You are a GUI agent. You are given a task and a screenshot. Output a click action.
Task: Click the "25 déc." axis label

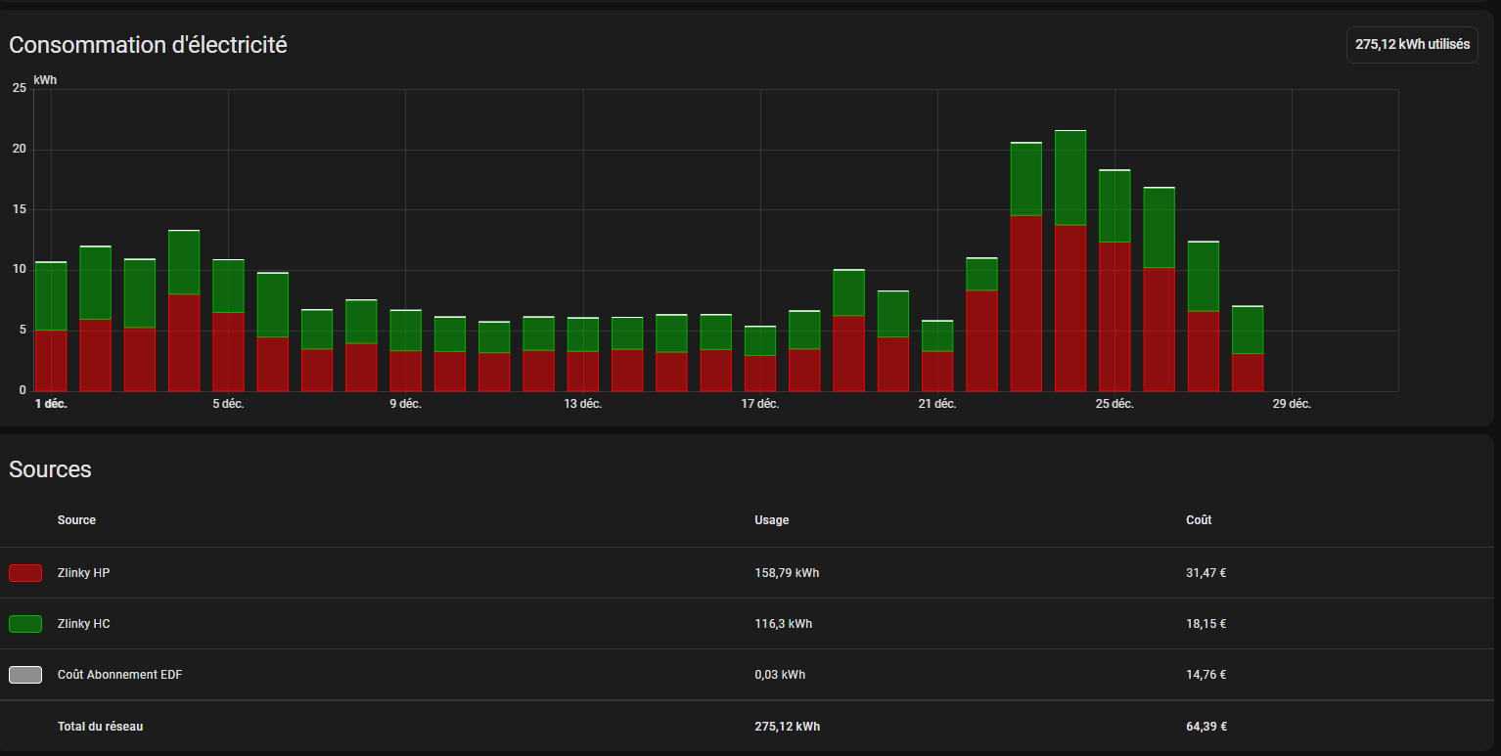pyautogui.click(x=1114, y=405)
